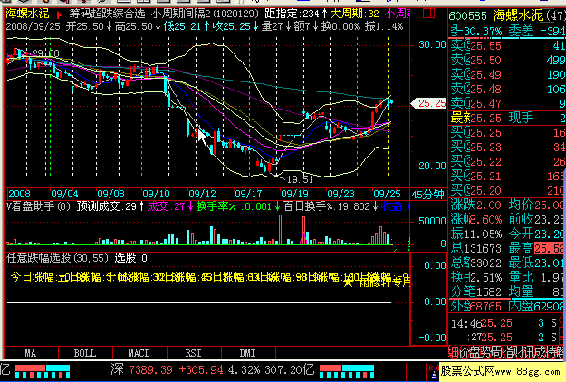Click the 307.20亿 turnover in status bar
The image size is (566, 382).
tap(290, 369)
